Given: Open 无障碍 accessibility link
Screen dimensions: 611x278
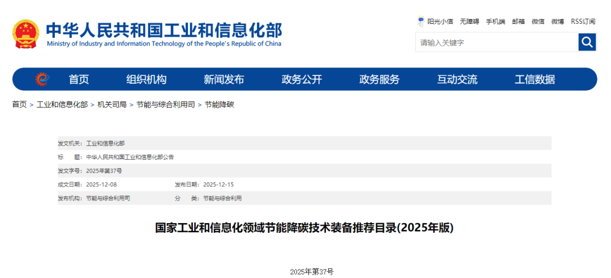Looking at the screenshot, I should click(x=469, y=22).
